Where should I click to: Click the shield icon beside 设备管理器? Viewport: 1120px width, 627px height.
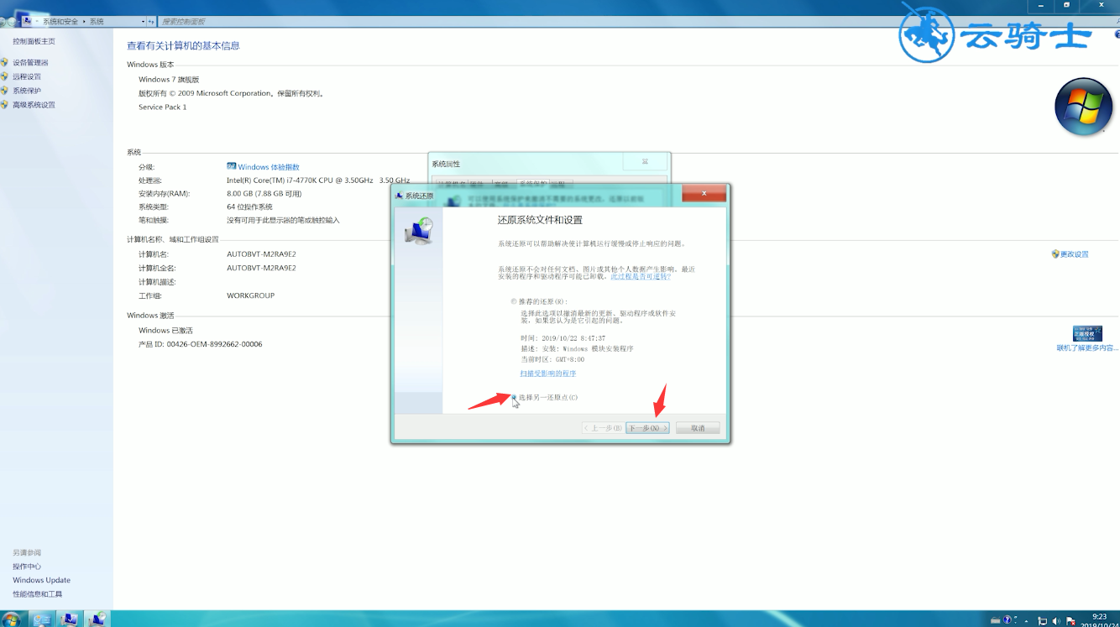click(4, 63)
